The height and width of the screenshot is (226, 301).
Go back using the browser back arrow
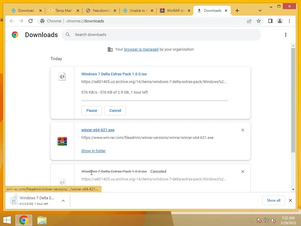click(12, 21)
